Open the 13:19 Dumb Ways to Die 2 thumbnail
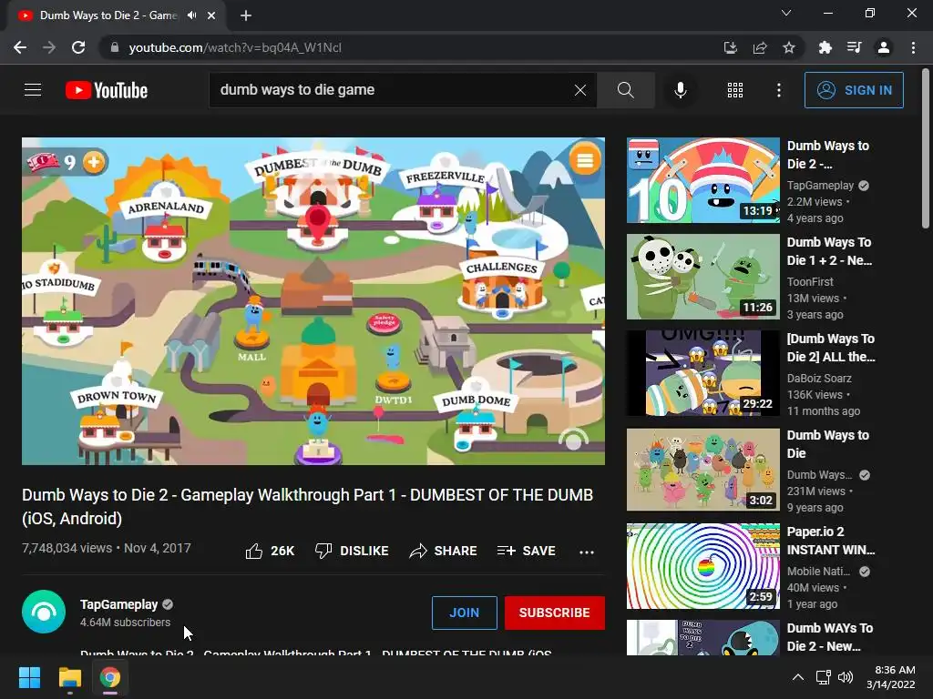Image resolution: width=933 pixels, height=699 pixels. pos(703,180)
